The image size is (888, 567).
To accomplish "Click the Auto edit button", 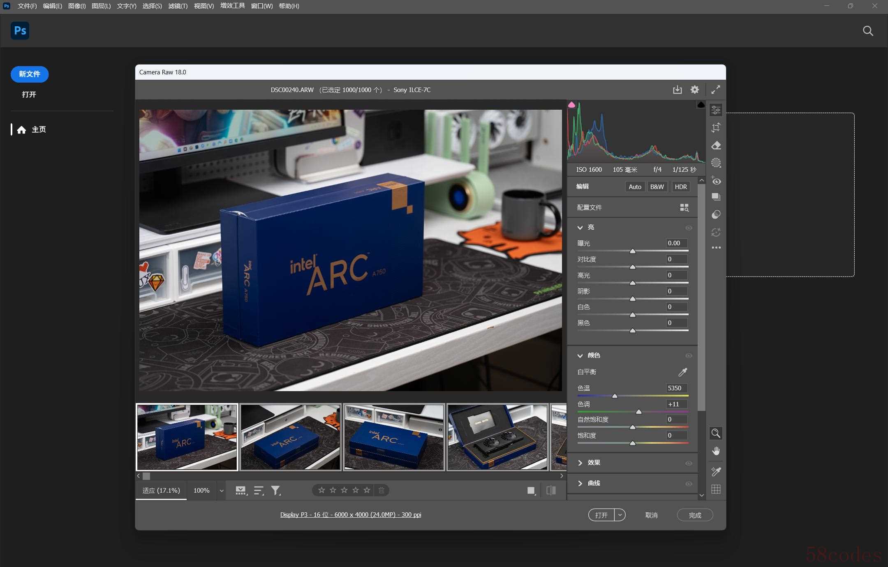I will point(635,187).
